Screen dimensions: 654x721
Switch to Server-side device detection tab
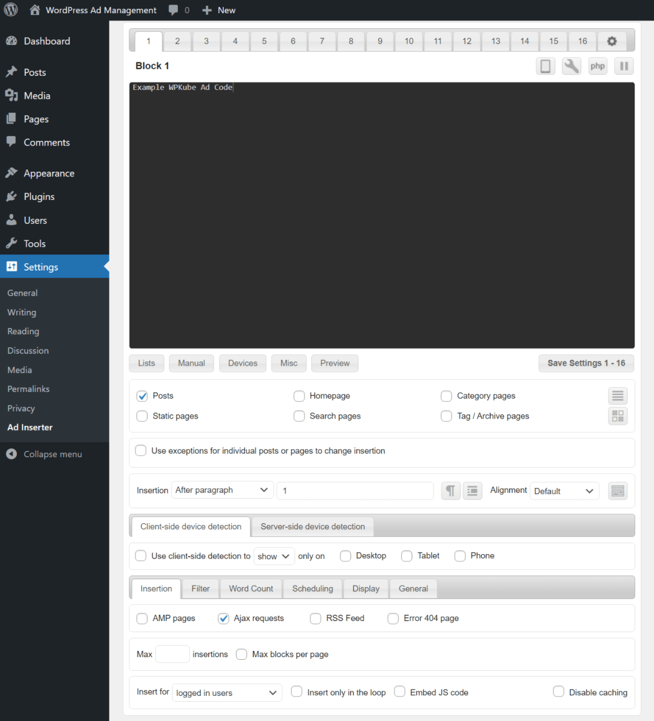point(313,526)
